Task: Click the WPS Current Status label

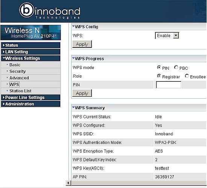Action: click(92, 117)
